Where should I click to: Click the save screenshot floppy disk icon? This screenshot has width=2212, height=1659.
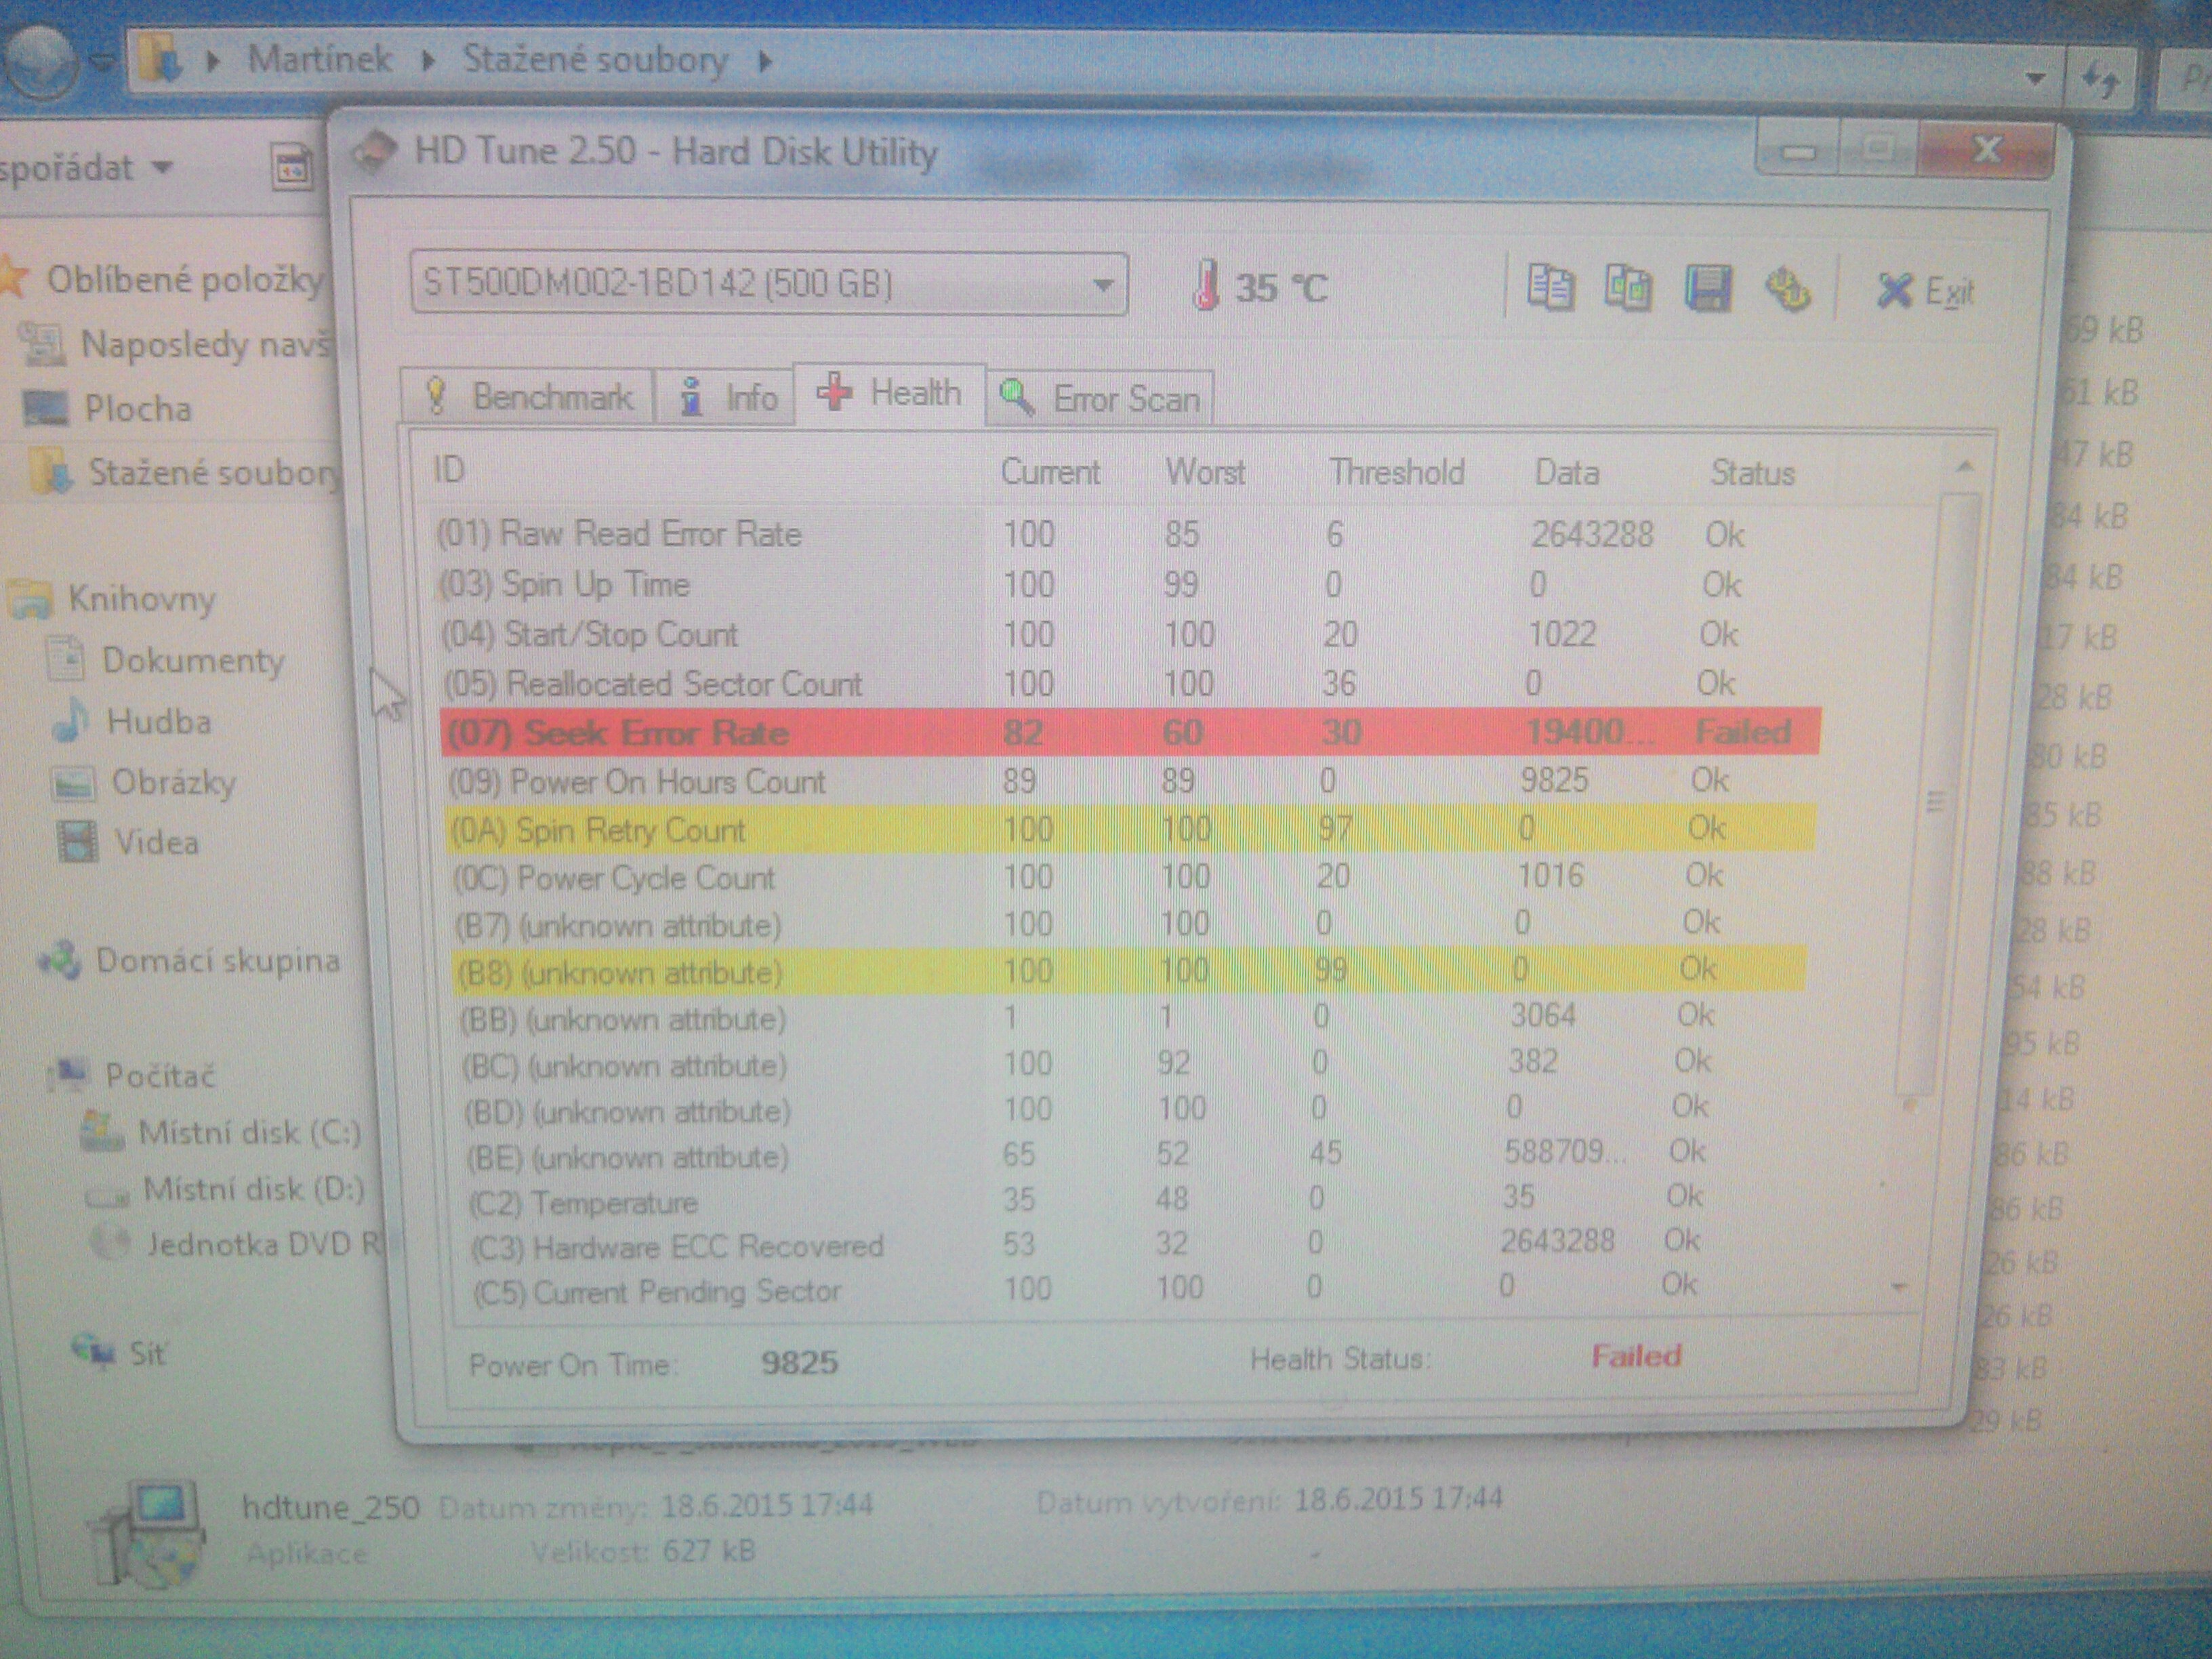tap(1707, 288)
